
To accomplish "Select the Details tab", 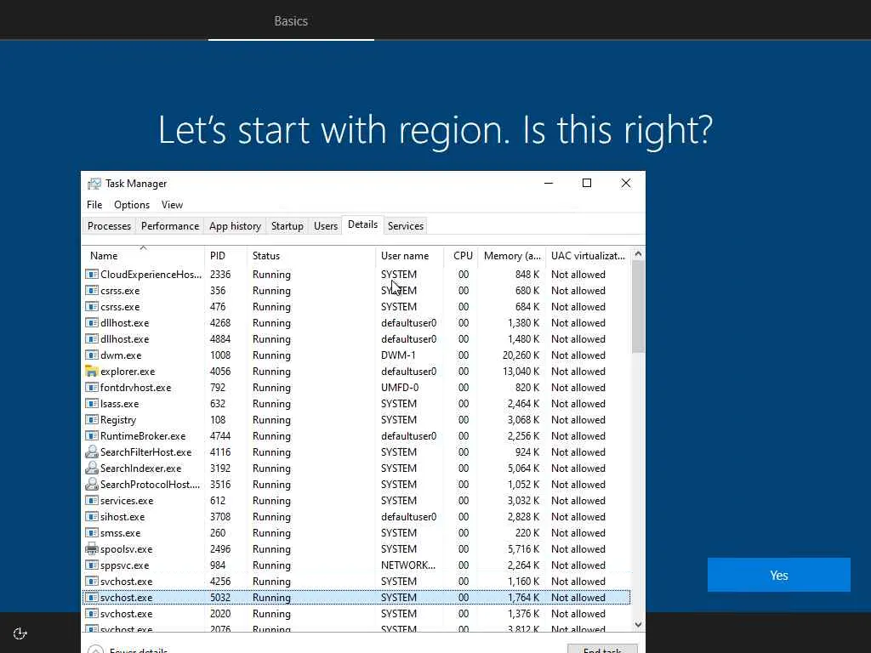I will click(362, 224).
